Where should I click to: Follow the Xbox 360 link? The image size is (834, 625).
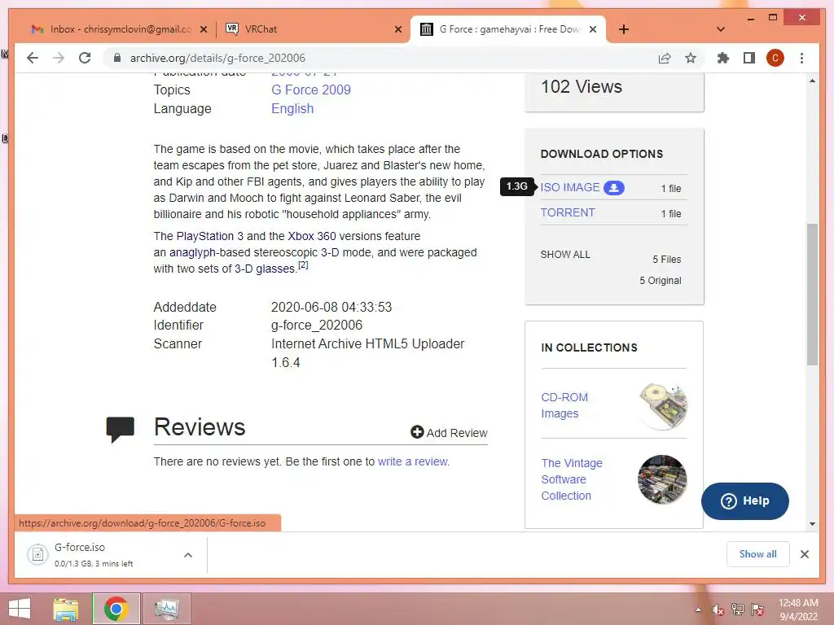click(312, 236)
